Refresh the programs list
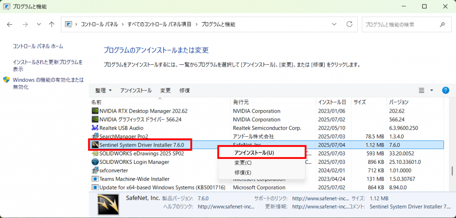Image resolution: width=456 pixels, height=218 pixels. tap(350, 24)
